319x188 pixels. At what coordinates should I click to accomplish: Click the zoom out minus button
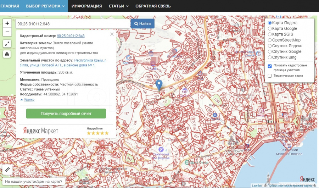7,32
